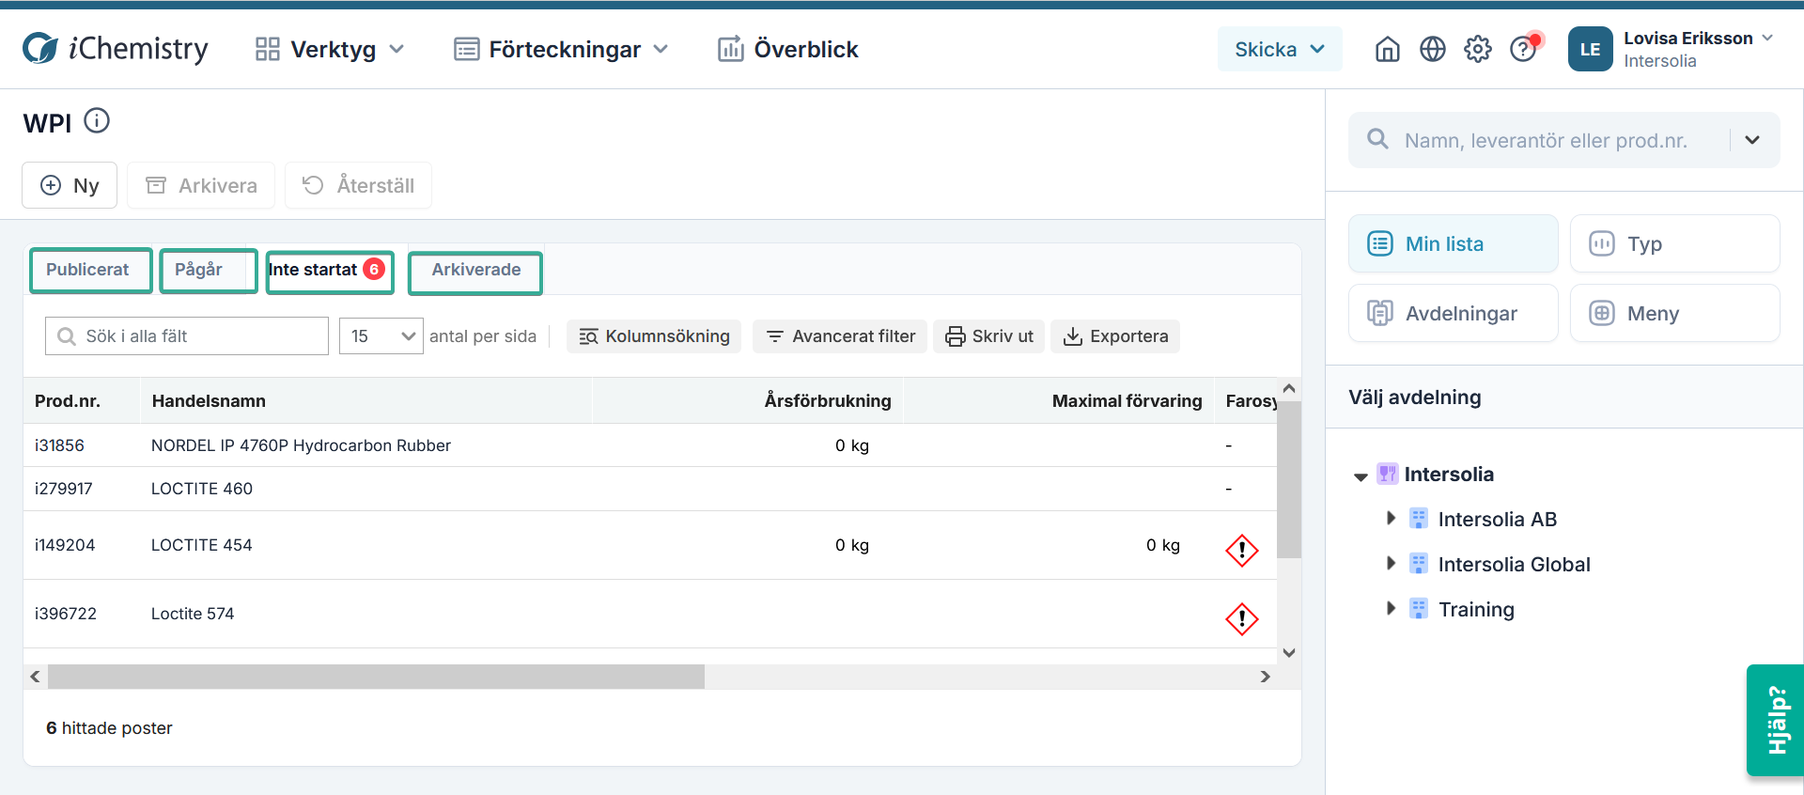This screenshot has width=1804, height=795.
Task: Click the table scroll down arrow
Action: pos(1289,653)
